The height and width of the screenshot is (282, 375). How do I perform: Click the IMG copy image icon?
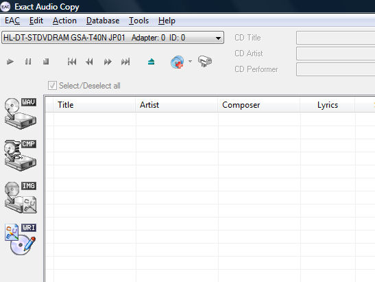21,197
